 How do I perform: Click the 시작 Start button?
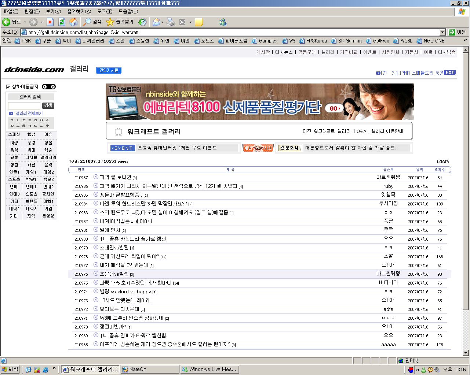click(x=10, y=369)
